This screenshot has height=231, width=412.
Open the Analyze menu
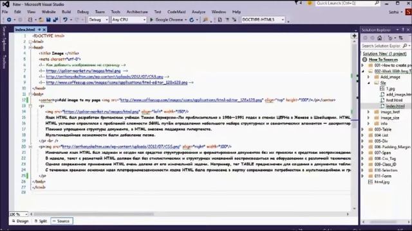198,12
